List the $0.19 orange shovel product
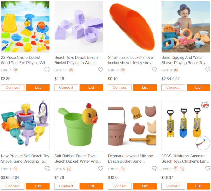Image resolution: width=211 pixels, height=191 pixels. pyautogui.click(x=145, y=88)
